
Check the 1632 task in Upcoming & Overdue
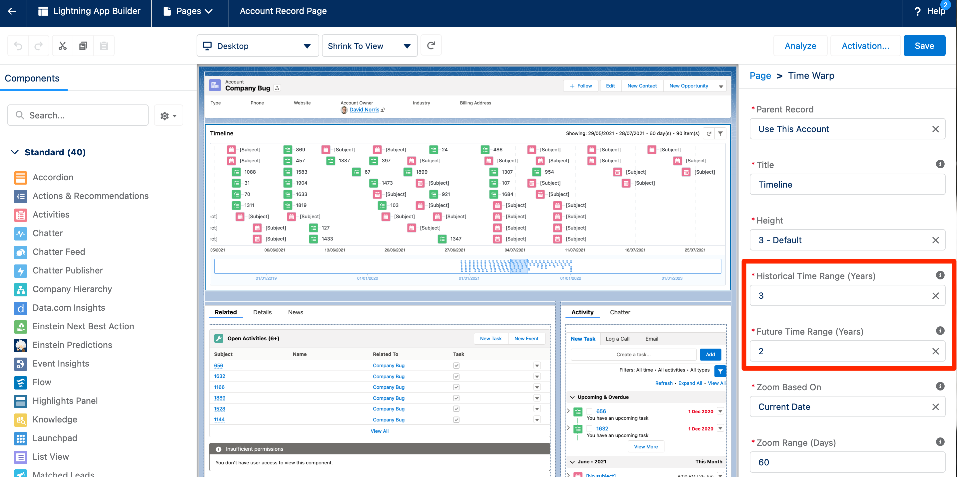tap(589, 428)
